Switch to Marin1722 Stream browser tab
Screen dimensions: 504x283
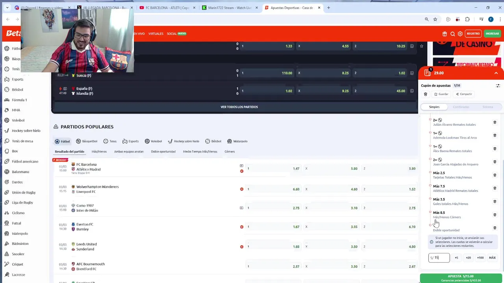230,8
